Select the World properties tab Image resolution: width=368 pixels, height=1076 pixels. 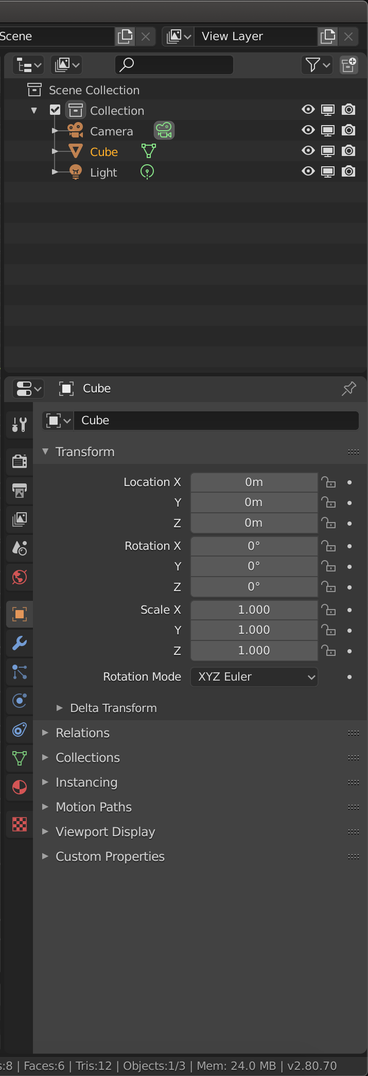[x=19, y=577]
